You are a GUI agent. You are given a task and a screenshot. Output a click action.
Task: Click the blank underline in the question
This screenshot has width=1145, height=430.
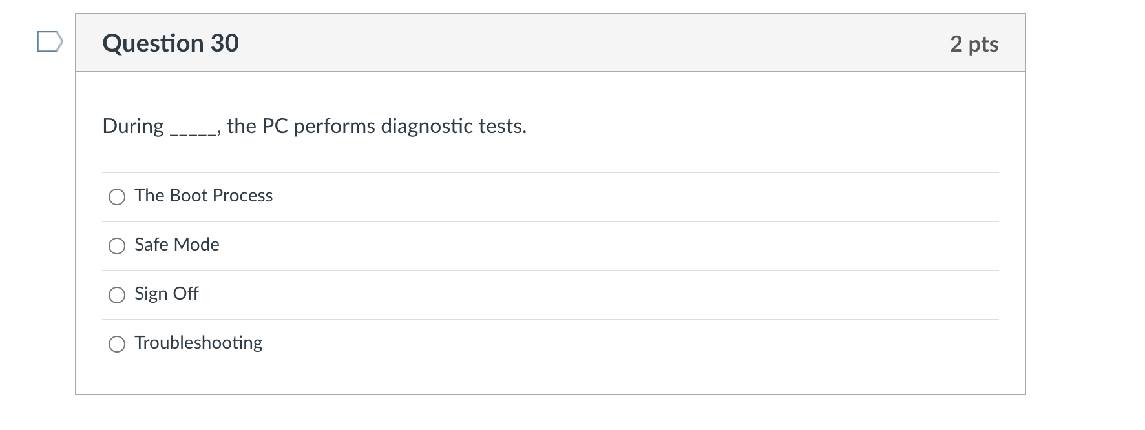[192, 132]
